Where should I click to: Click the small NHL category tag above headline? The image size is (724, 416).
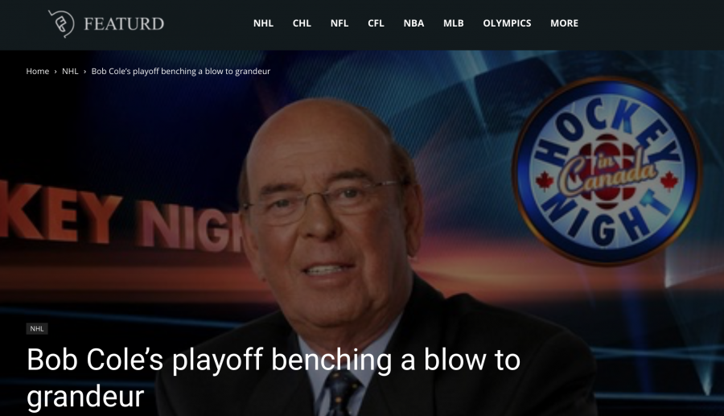[37, 329]
